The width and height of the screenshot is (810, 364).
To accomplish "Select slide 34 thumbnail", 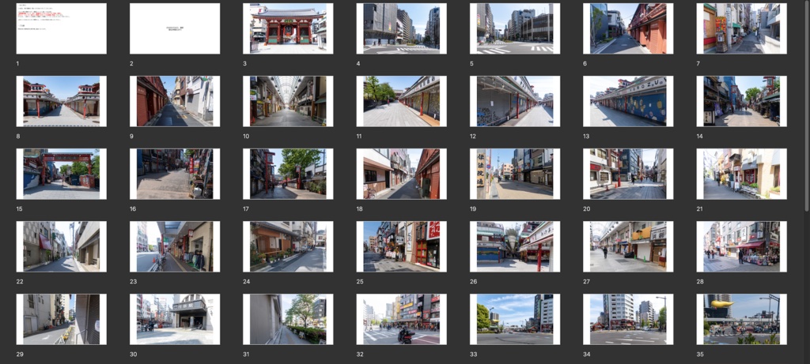I will pos(628,320).
